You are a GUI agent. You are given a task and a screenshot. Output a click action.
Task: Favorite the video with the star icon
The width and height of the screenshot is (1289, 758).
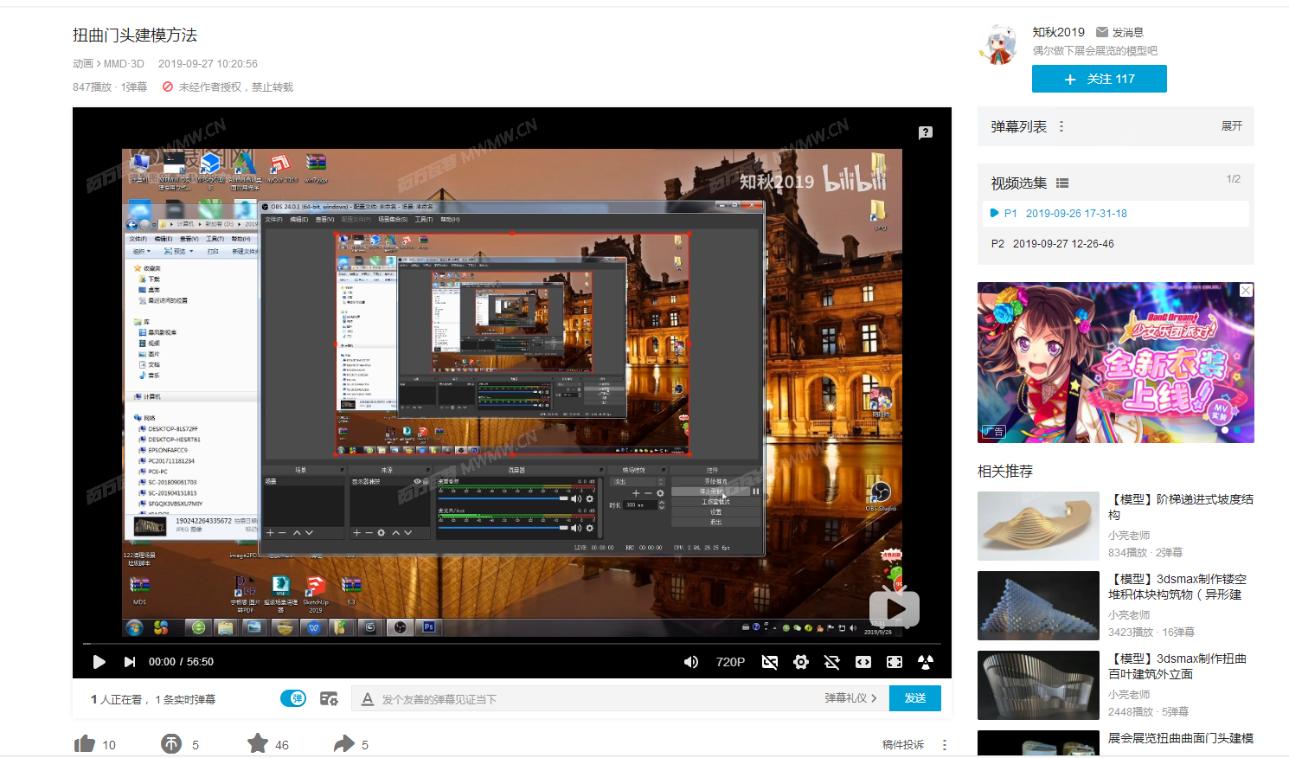258,743
